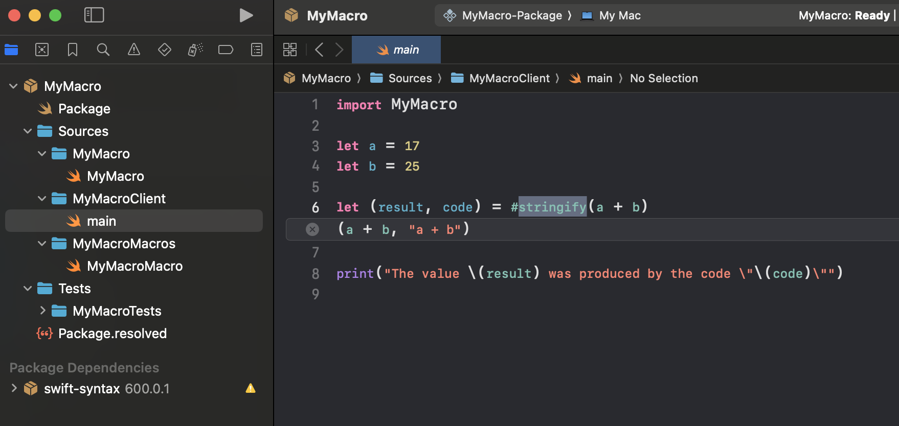Click the MyMacro project title in toolbar
This screenshot has width=899, height=426.
(337, 16)
